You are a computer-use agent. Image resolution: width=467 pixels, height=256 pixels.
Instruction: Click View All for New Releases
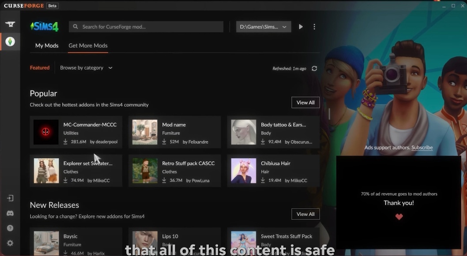[x=305, y=214]
